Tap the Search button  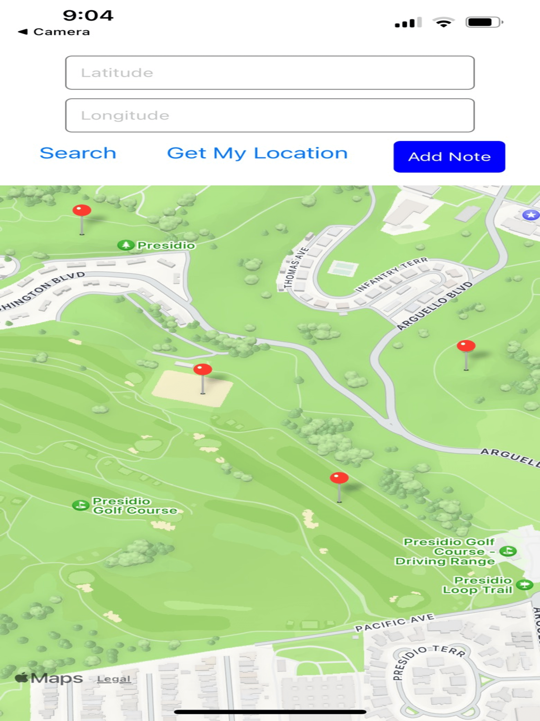tap(78, 153)
